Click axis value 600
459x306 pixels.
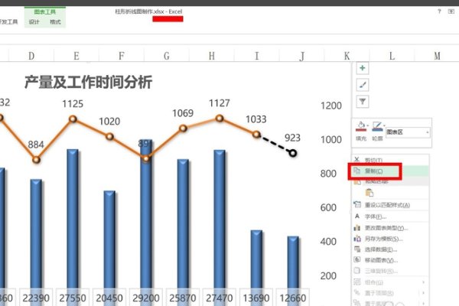coord(328,207)
